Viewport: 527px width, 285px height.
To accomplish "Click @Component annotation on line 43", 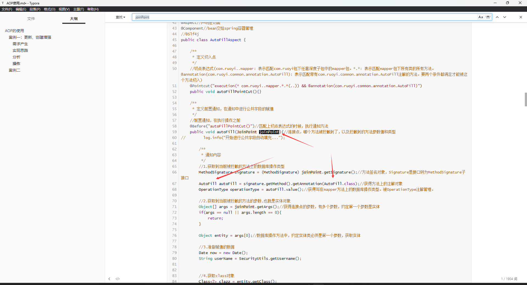I will [x=192, y=28].
